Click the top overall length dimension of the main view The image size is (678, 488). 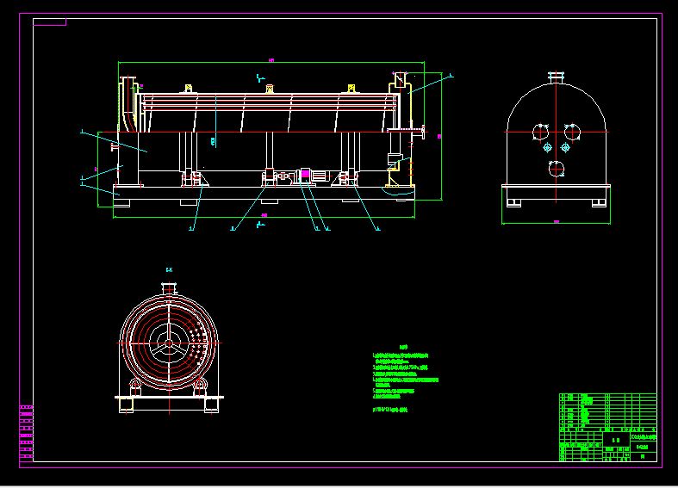(x=271, y=61)
